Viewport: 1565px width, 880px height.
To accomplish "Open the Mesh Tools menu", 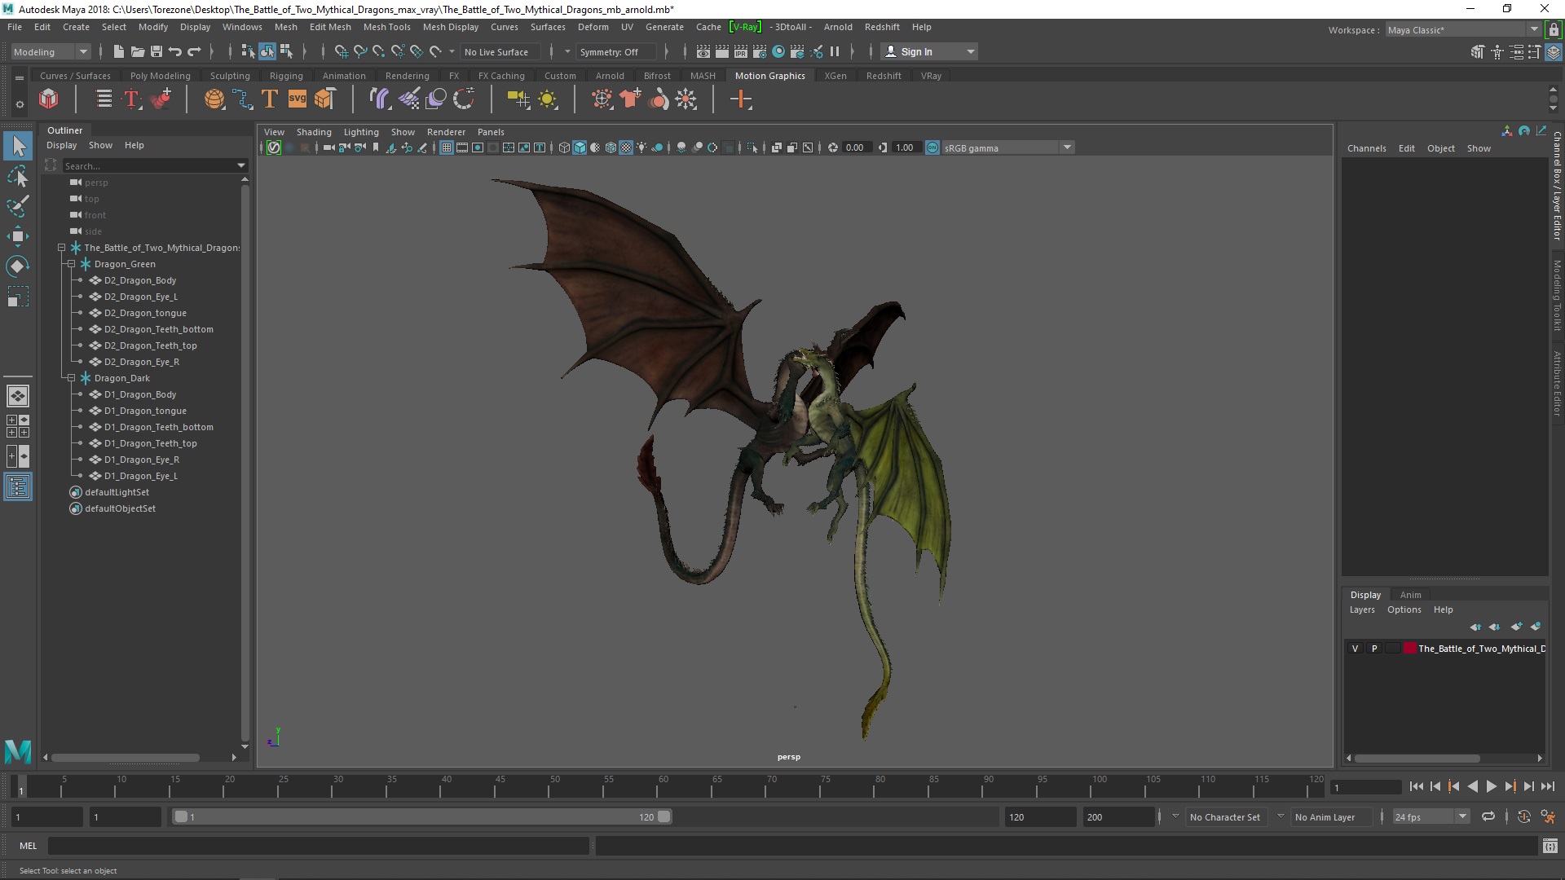I will coord(386,27).
